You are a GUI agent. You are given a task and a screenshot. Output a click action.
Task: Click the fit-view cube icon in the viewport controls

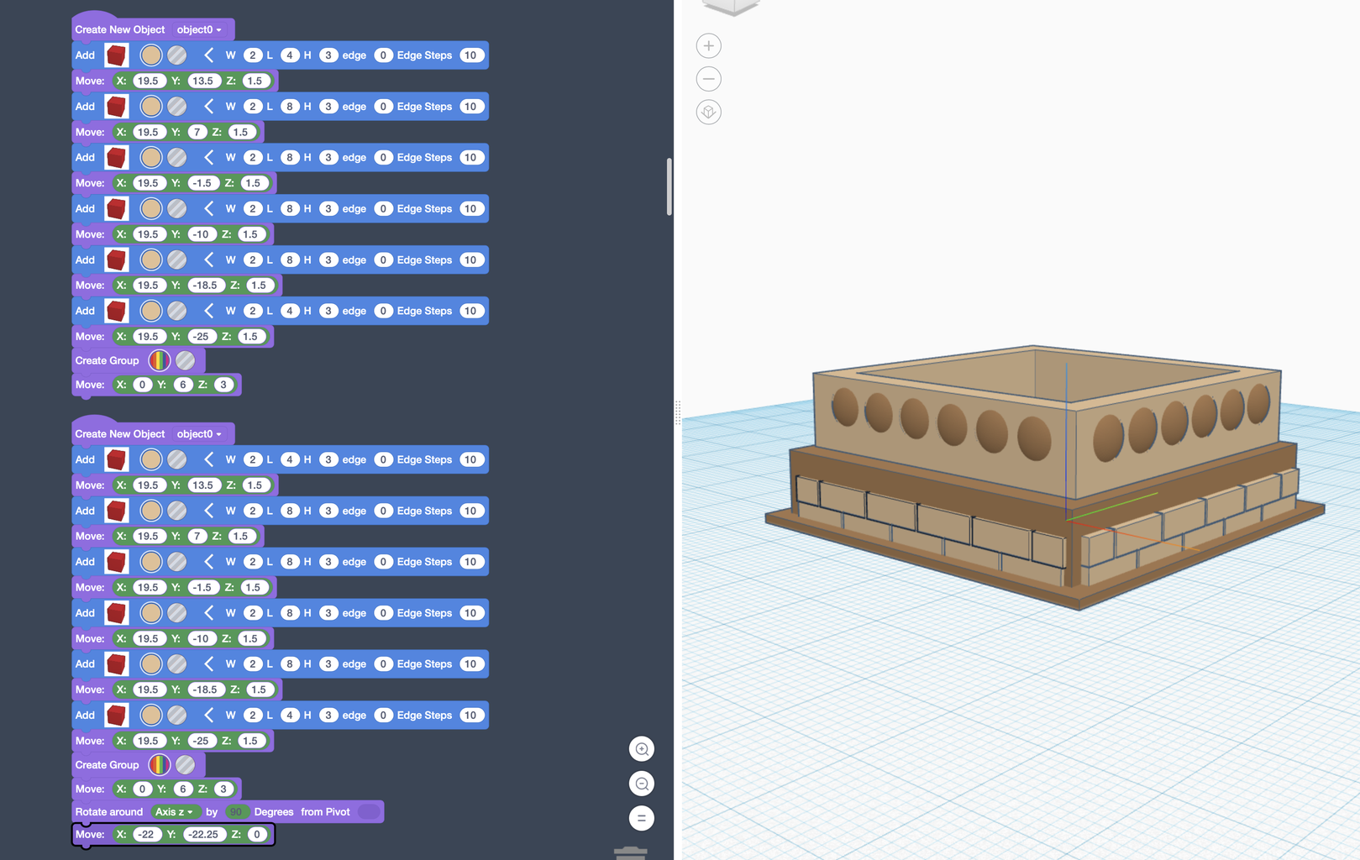(x=708, y=112)
